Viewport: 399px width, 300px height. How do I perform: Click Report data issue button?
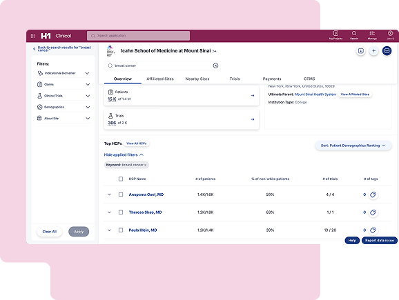point(380,240)
